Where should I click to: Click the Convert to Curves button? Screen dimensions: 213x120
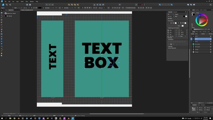(131, 8)
